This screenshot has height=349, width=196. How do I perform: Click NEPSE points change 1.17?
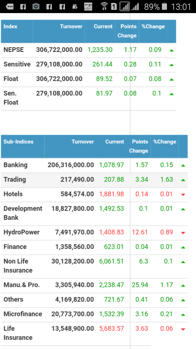click(x=130, y=50)
